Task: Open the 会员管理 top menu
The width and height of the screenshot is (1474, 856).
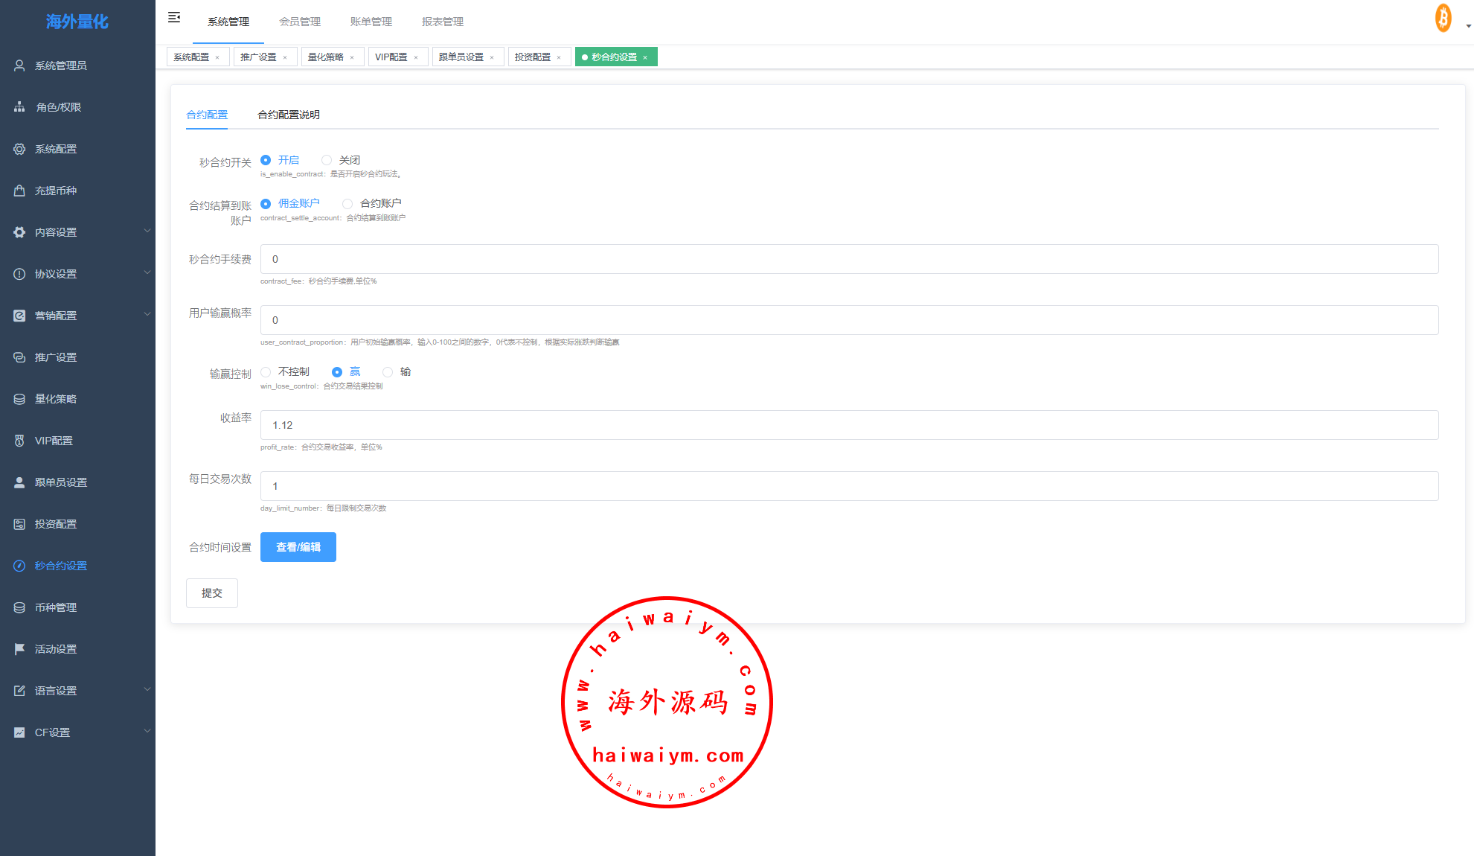Action: point(299,22)
